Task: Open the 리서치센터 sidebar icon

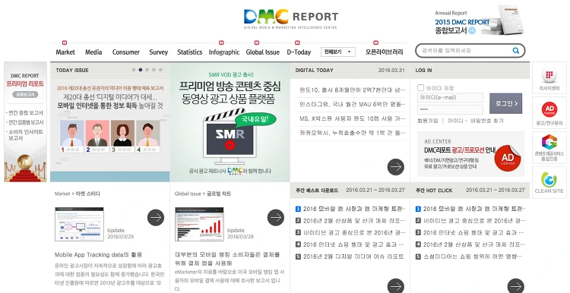Action: tap(549, 78)
